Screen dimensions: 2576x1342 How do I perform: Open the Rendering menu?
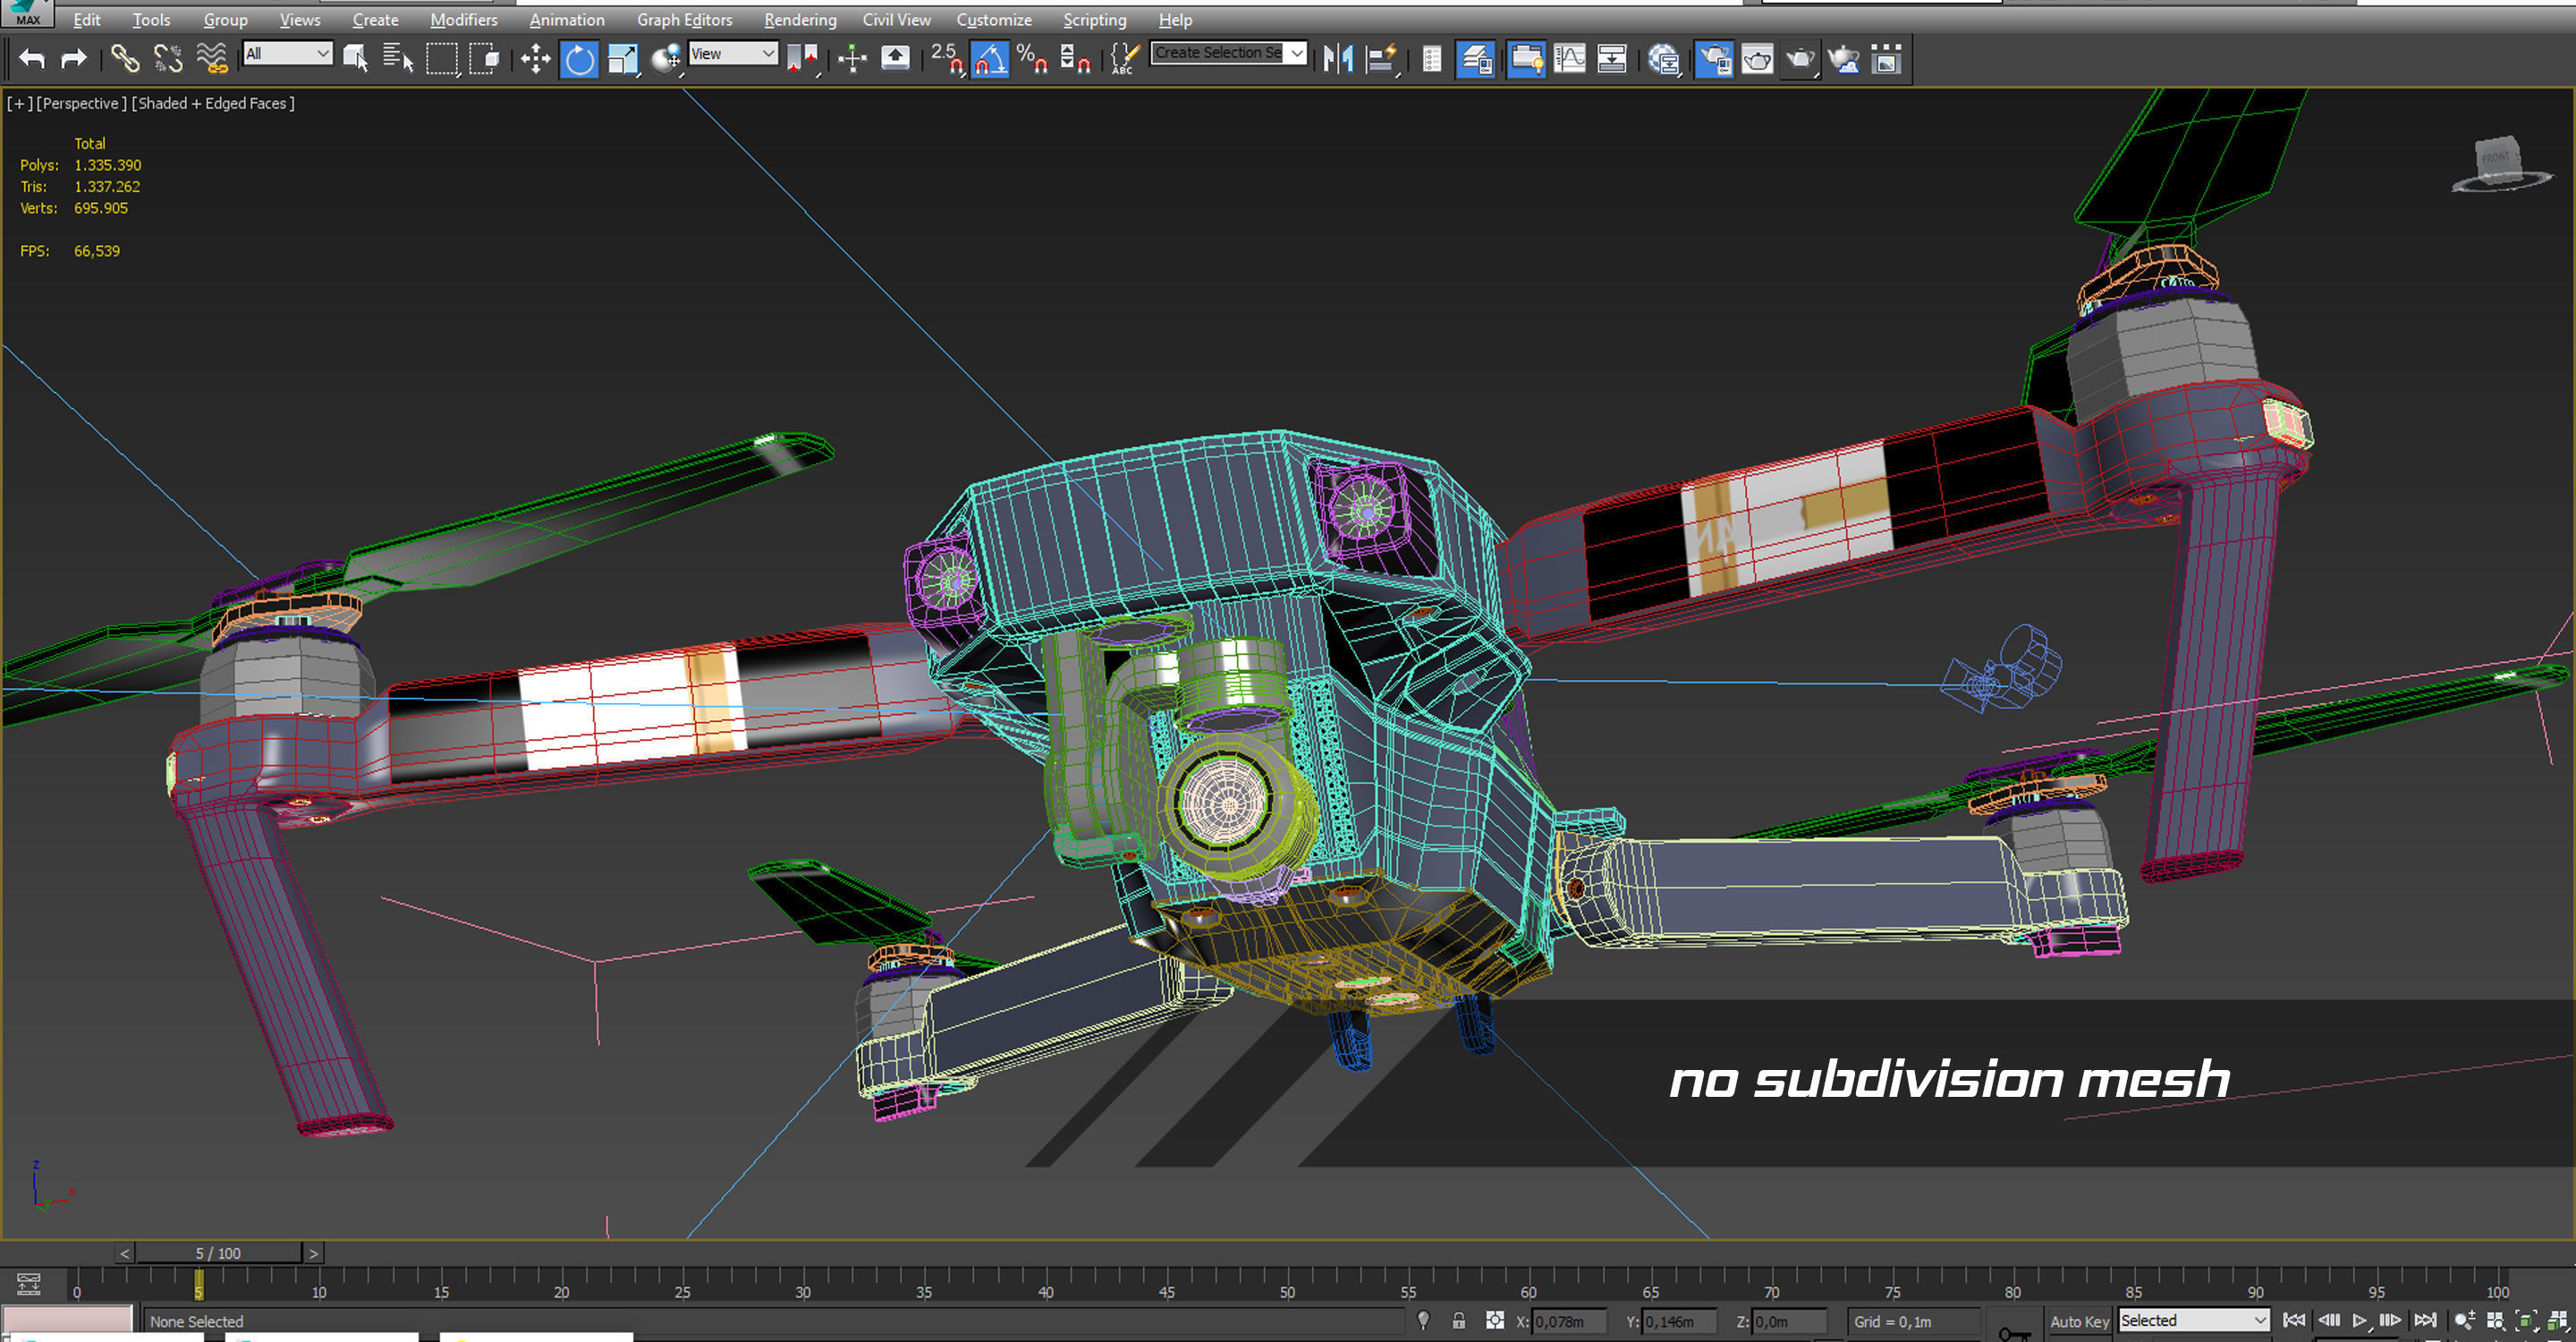click(799, 20)
